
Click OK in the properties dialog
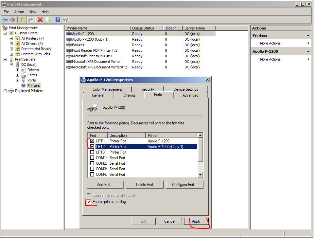coord(143,221)
